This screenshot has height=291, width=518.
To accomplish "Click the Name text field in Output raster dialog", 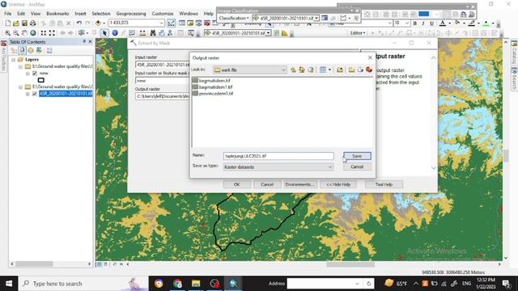I will tap(278, 156).
